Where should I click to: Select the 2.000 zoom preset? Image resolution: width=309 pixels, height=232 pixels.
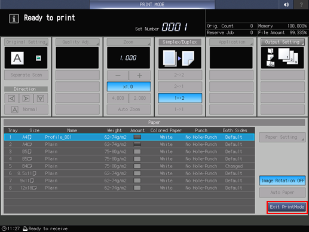pyautogui.click(x=140, y=98)
